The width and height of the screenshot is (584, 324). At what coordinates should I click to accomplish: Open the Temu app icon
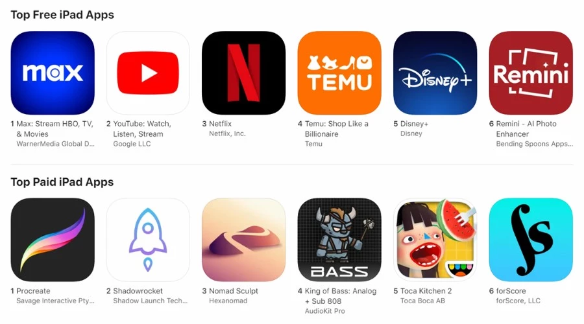tap(339, 73)
